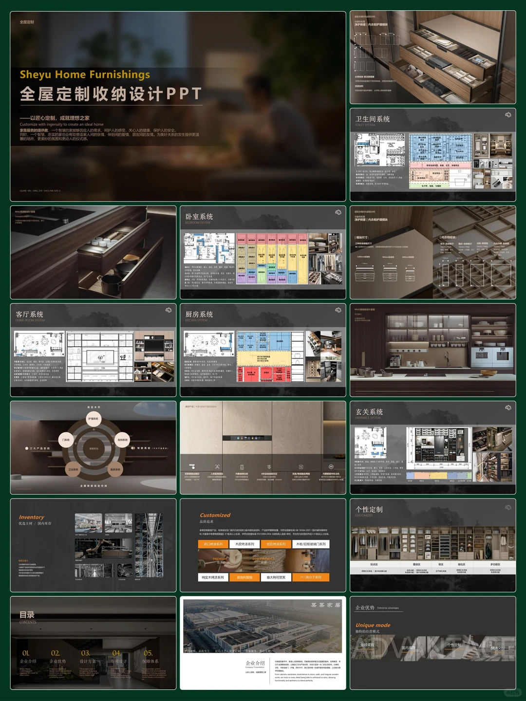Open the 卧室系统 slide thumbnail

point(263,252)
